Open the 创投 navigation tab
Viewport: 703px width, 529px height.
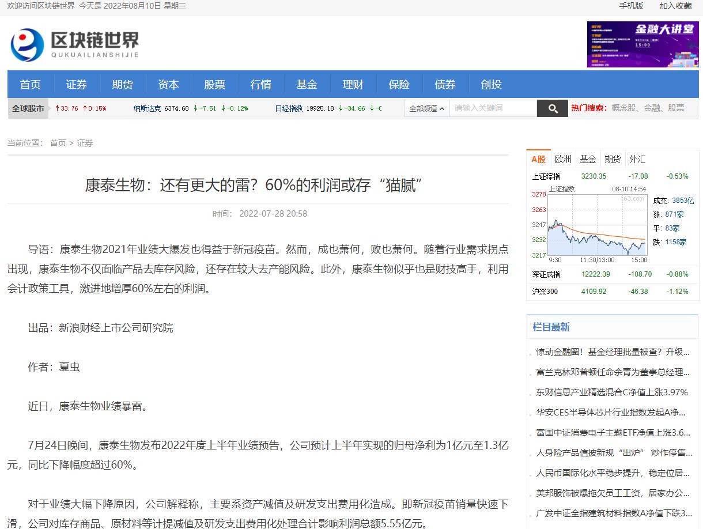pyautogui.click(x=492, y=85)
